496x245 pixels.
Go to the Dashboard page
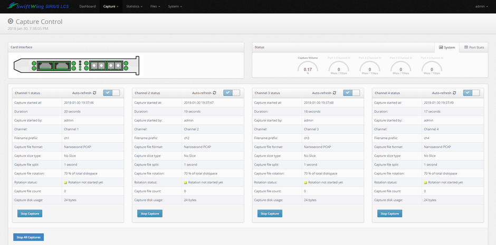click(x=88, y=6)
